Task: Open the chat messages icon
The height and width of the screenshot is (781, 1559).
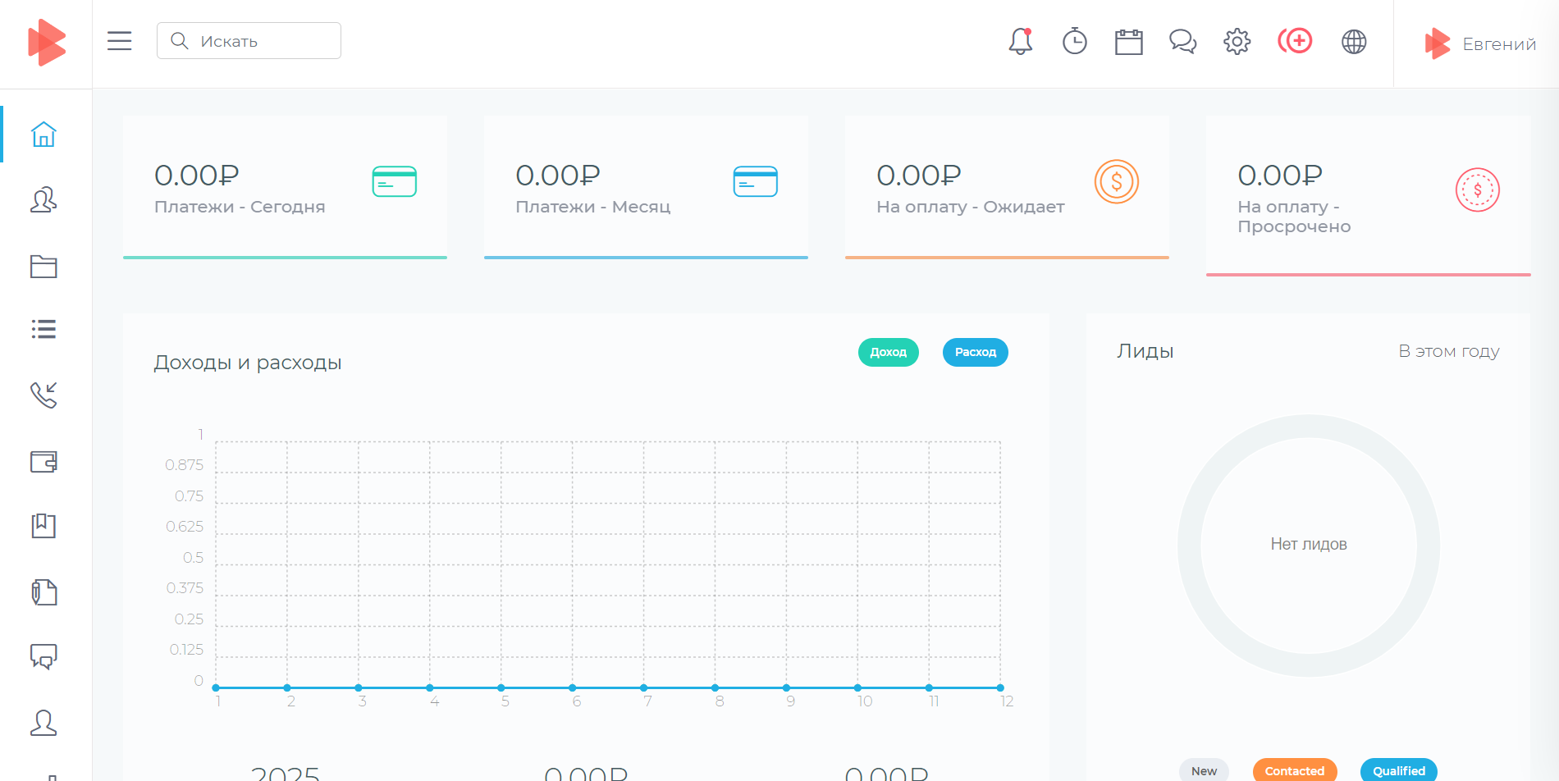Action: tap(1182, 41)
